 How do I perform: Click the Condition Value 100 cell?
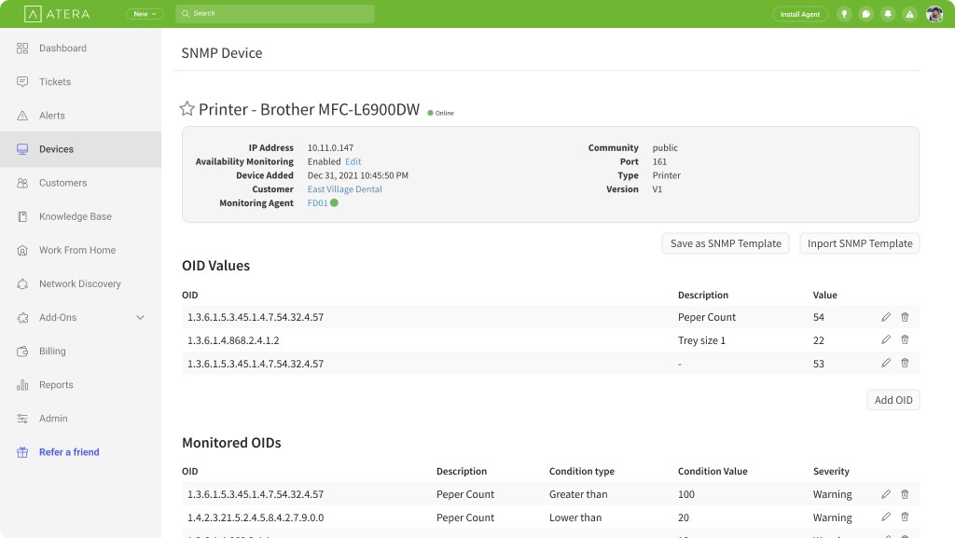[686, 494]
